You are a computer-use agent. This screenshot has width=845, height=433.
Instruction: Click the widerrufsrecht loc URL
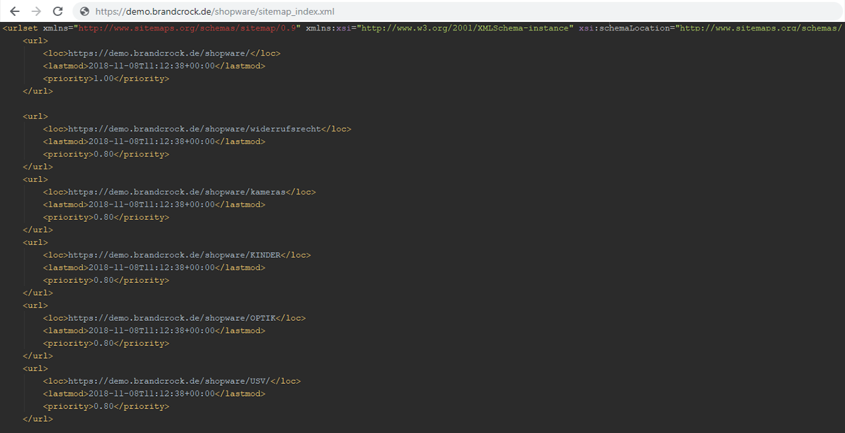195,129
